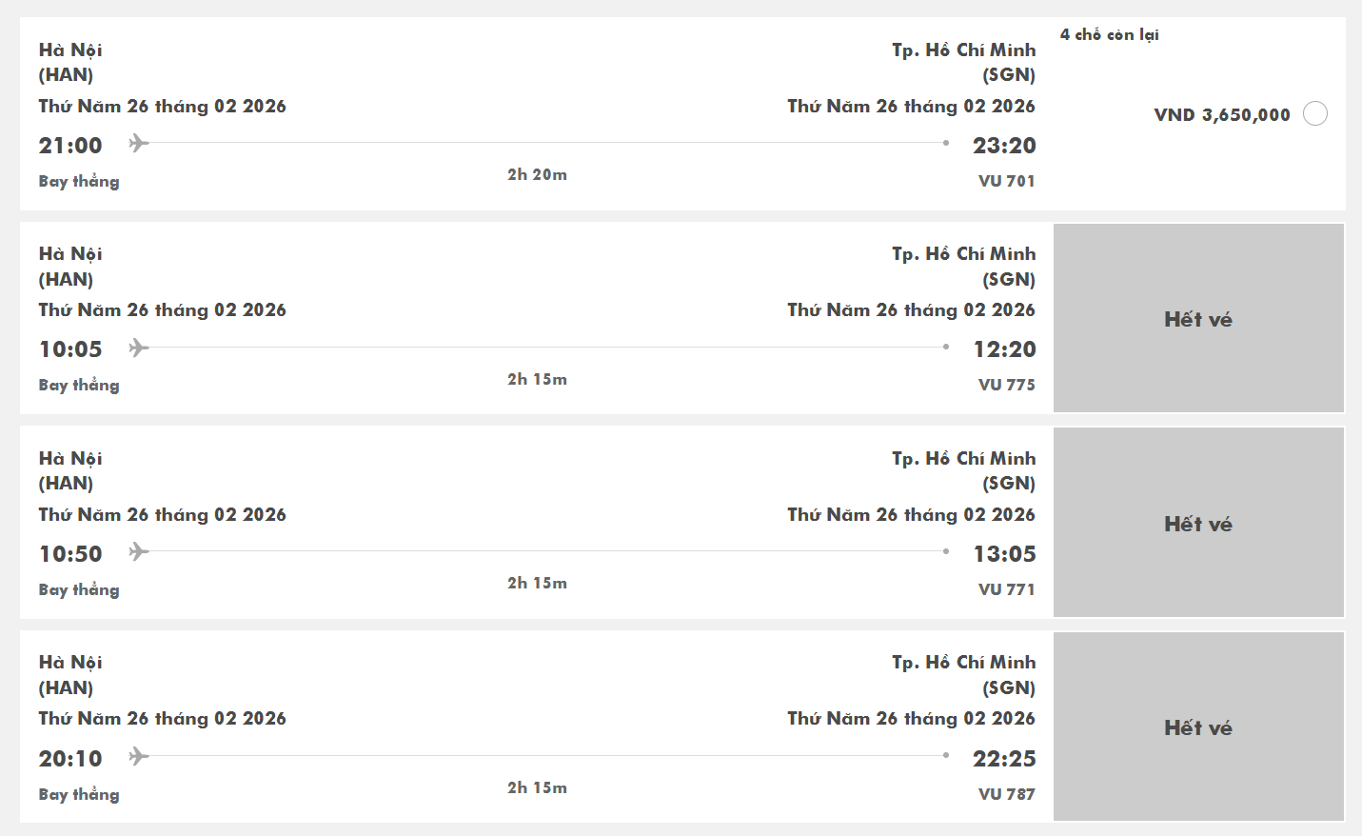Click the Hết vé box for flight VU 775
1362x836 pixels.
tap(1198, 319)
